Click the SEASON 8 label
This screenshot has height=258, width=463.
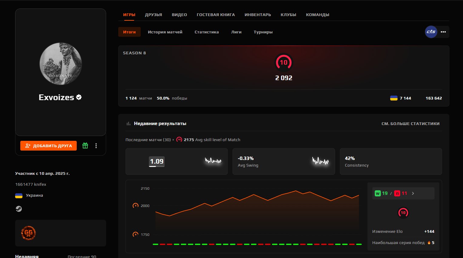click(134, 53)
